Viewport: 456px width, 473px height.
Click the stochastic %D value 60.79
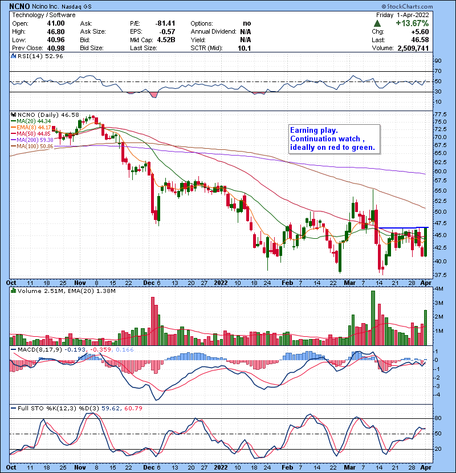[x=133, y=409]
